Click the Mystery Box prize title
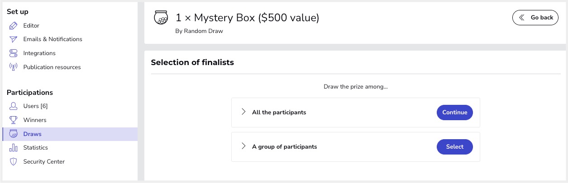This screenshot has height=183, width=568. 247,18
